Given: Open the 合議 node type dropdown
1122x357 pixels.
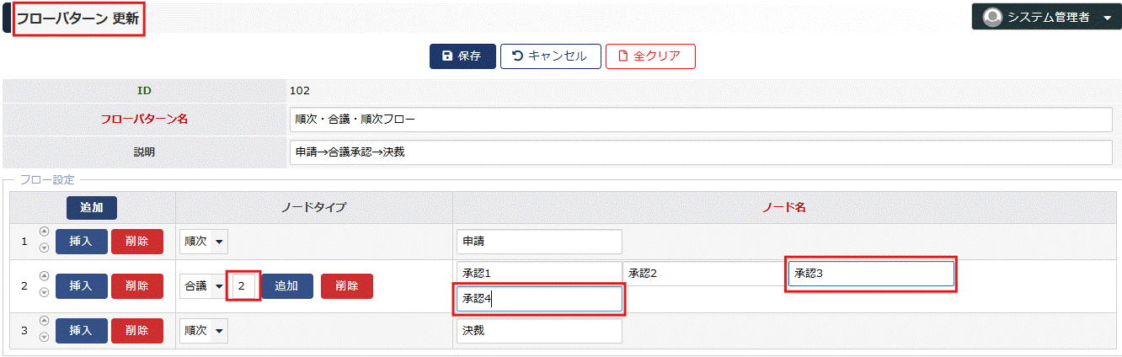Looking at the screenshot, I should 204,286.
